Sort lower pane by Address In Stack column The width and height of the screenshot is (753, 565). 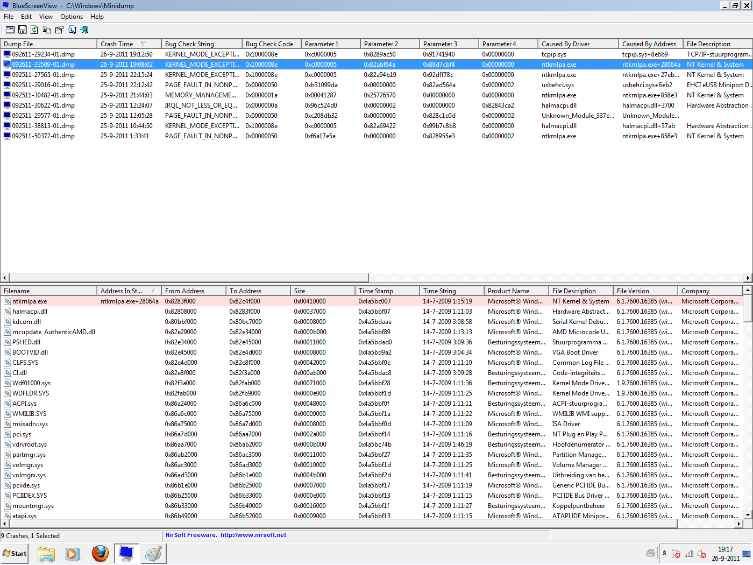(129, 291)
